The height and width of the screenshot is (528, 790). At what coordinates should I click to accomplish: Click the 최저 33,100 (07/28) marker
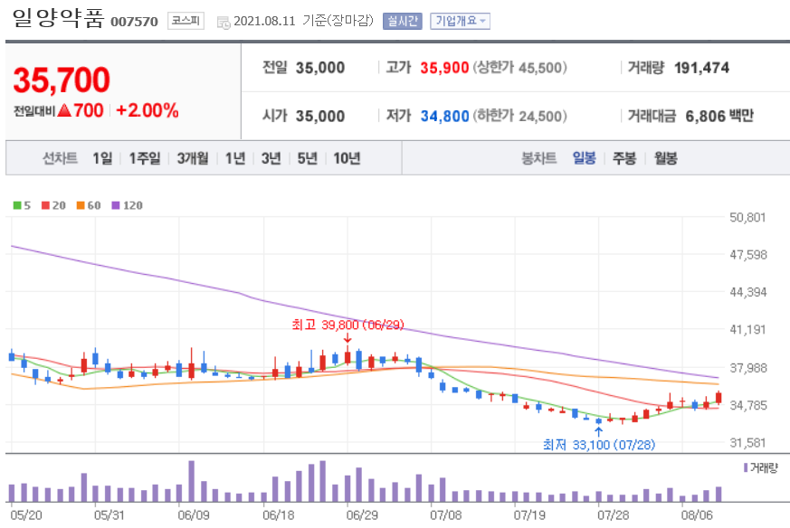click(599, 445)
